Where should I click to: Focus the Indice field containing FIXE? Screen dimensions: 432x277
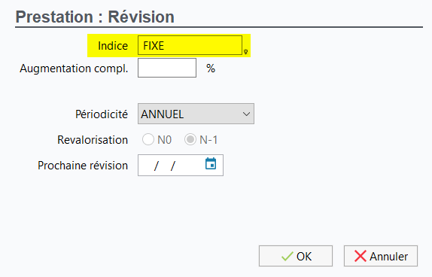(x=190, y=45)
